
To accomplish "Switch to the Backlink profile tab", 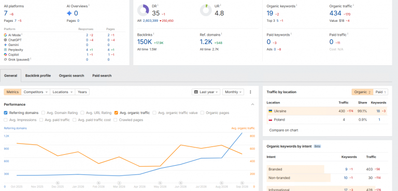I will pyautogui.click(x=38, y=76).
